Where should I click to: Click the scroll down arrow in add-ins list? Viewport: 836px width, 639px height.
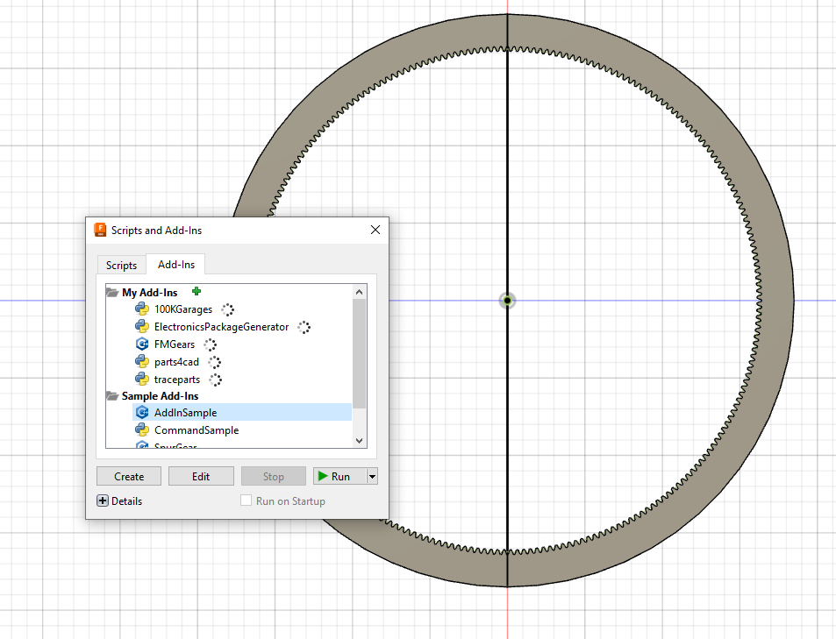pyautogui.click(x=359, y=441)
